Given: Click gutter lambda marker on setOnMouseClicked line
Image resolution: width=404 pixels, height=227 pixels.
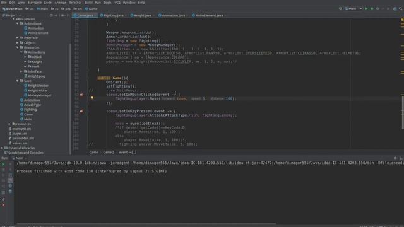Looking at the screenshot, I should (x=81, y=95).
